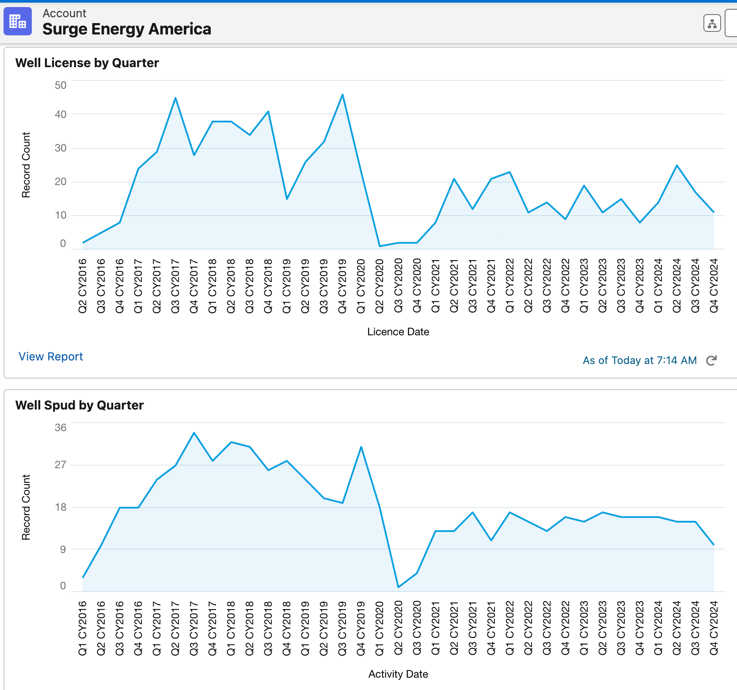Click the Record Count axis label on license chart

[27, 163]
